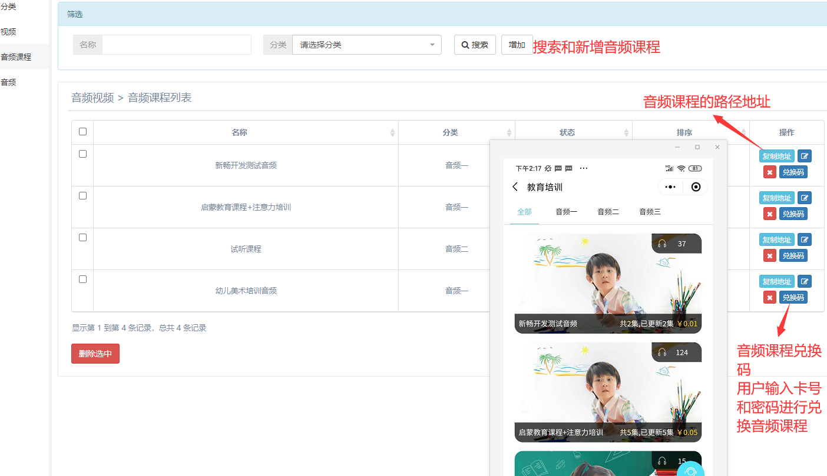Viewport: 827px width, 476px height.
Task: Click 兑换码 for 试听课程 row
Action: click(x=793, y=256)
